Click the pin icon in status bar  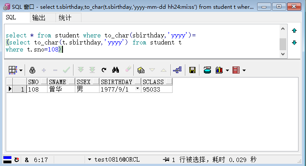[x=166, y=160]
